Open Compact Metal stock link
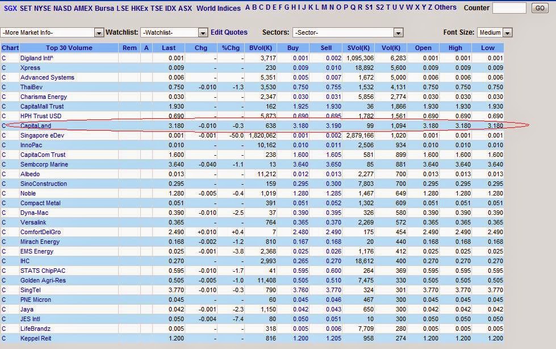This screenshot has width=556, height=349. point(40,203)
